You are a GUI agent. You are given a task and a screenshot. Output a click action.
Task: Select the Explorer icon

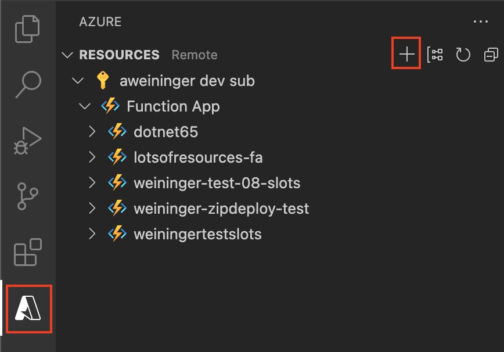[28, 28]
